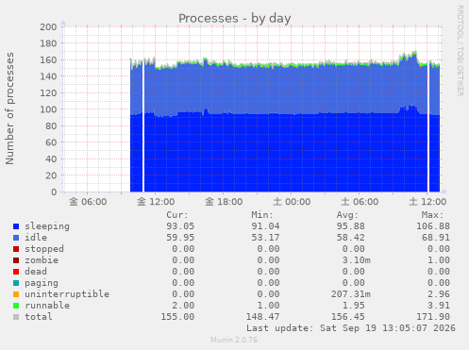
Task: Click total minimum value 148.47
Action: click(262, 317)
